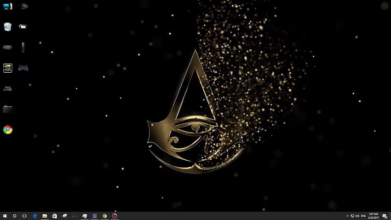Launch Microsoft Edge from the taskbar

click(35, 216)
